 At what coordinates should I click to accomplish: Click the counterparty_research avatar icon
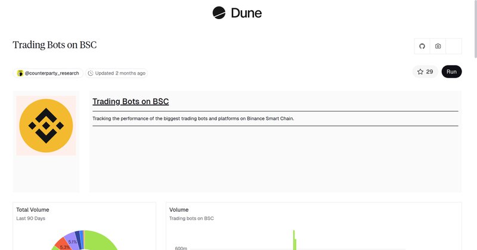(20, 73)
